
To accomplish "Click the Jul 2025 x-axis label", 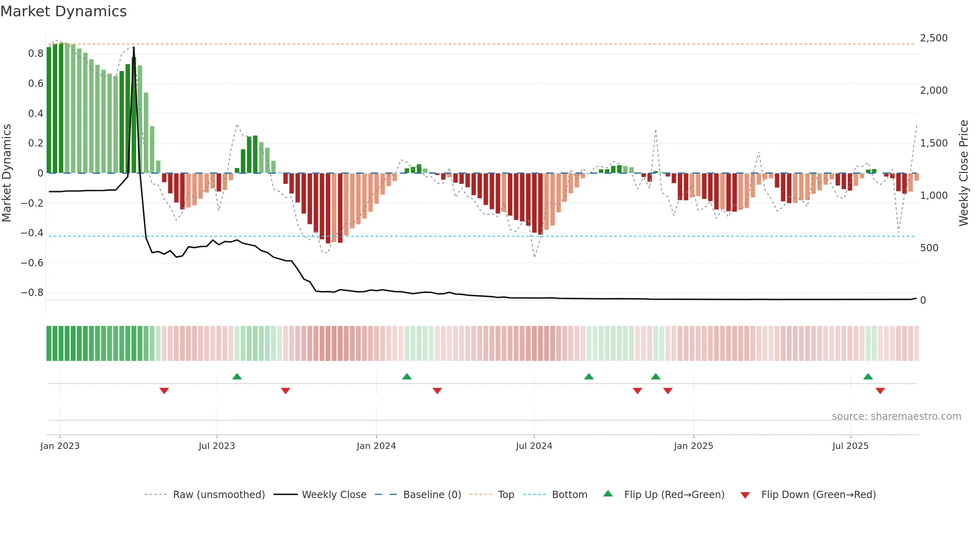I will tap(851, 446).
